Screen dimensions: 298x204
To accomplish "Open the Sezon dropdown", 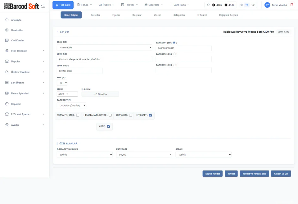I will (204, 155).
